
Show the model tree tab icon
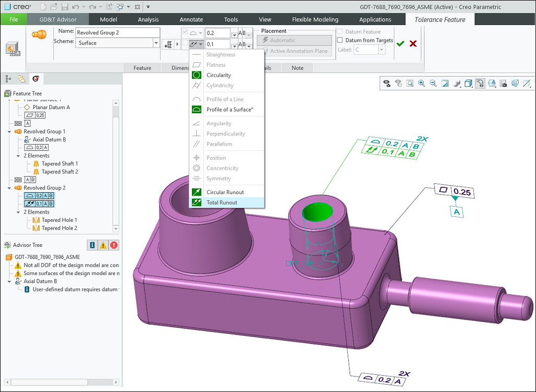8,79
